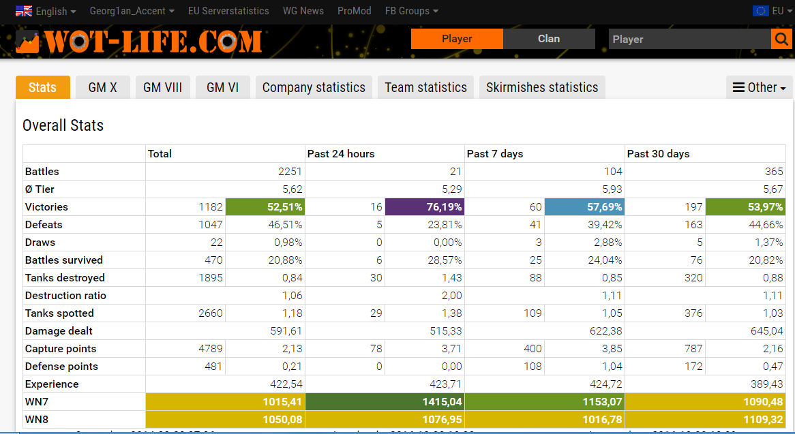795x434 pixels.
Task: Click the Damage dealt row label
Action: [x=59, y=331]
